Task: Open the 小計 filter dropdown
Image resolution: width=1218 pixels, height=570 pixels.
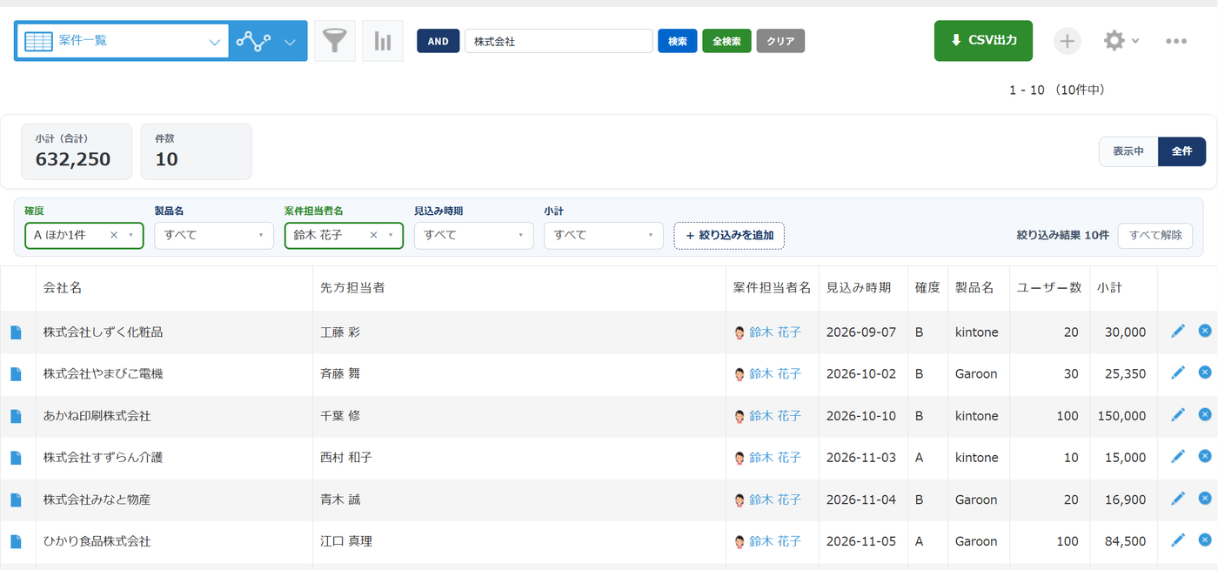Action: [604, 236]
